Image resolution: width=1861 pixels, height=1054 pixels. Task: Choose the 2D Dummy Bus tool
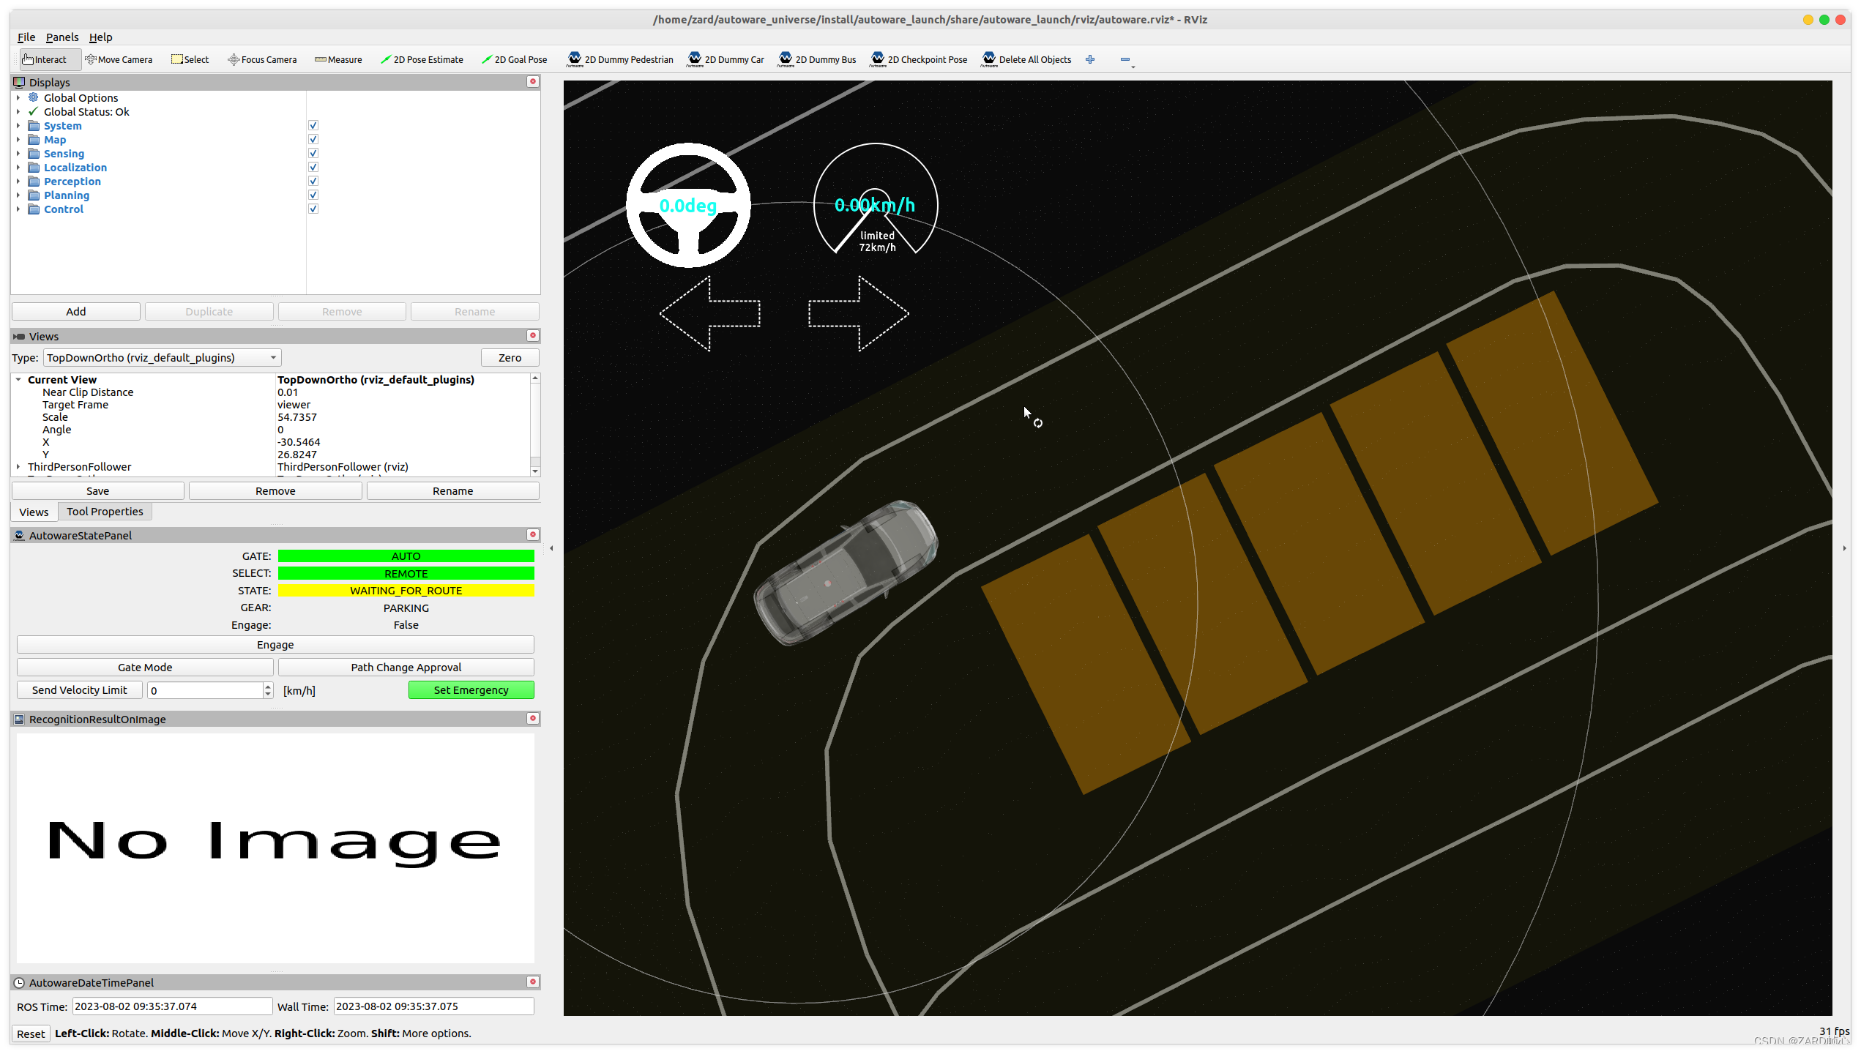coord(817,59)
